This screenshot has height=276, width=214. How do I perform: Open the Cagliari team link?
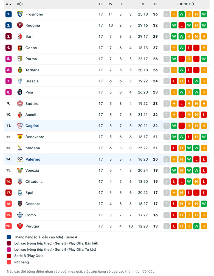pos(32,126)
